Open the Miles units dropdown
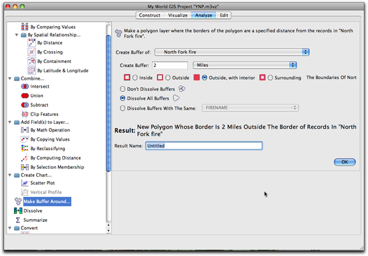The image size is (368, 256). click(x=244, y=65)
